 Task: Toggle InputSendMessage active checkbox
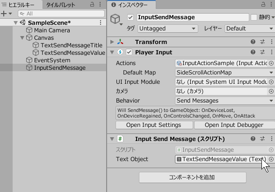pos(130,17)
